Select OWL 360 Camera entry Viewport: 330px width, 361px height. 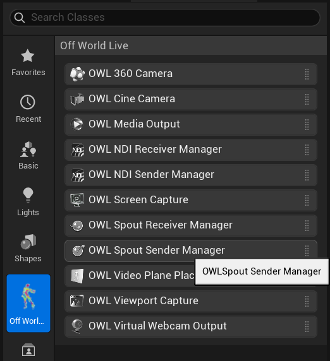click(191, 74)
